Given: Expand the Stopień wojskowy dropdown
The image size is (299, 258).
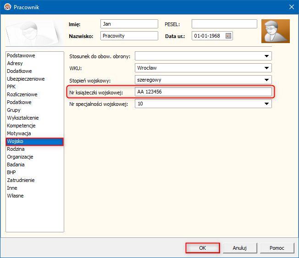Looking at the screenshot, I should (x=266, y=80).
